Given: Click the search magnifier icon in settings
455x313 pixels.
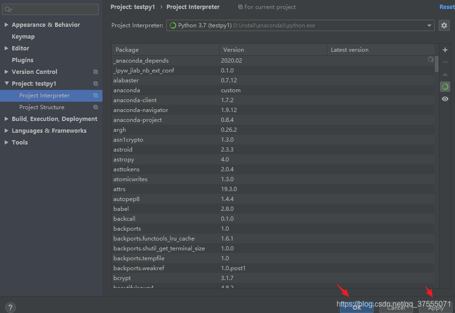Looking at the screenshot, I should click(8, 9).
